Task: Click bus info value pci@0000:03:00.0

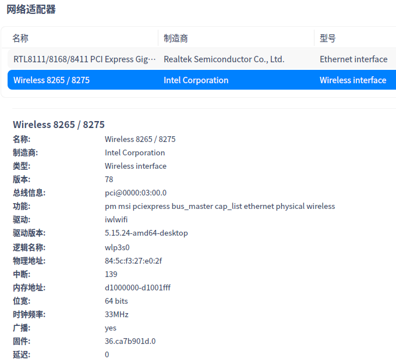Action: 136,193
